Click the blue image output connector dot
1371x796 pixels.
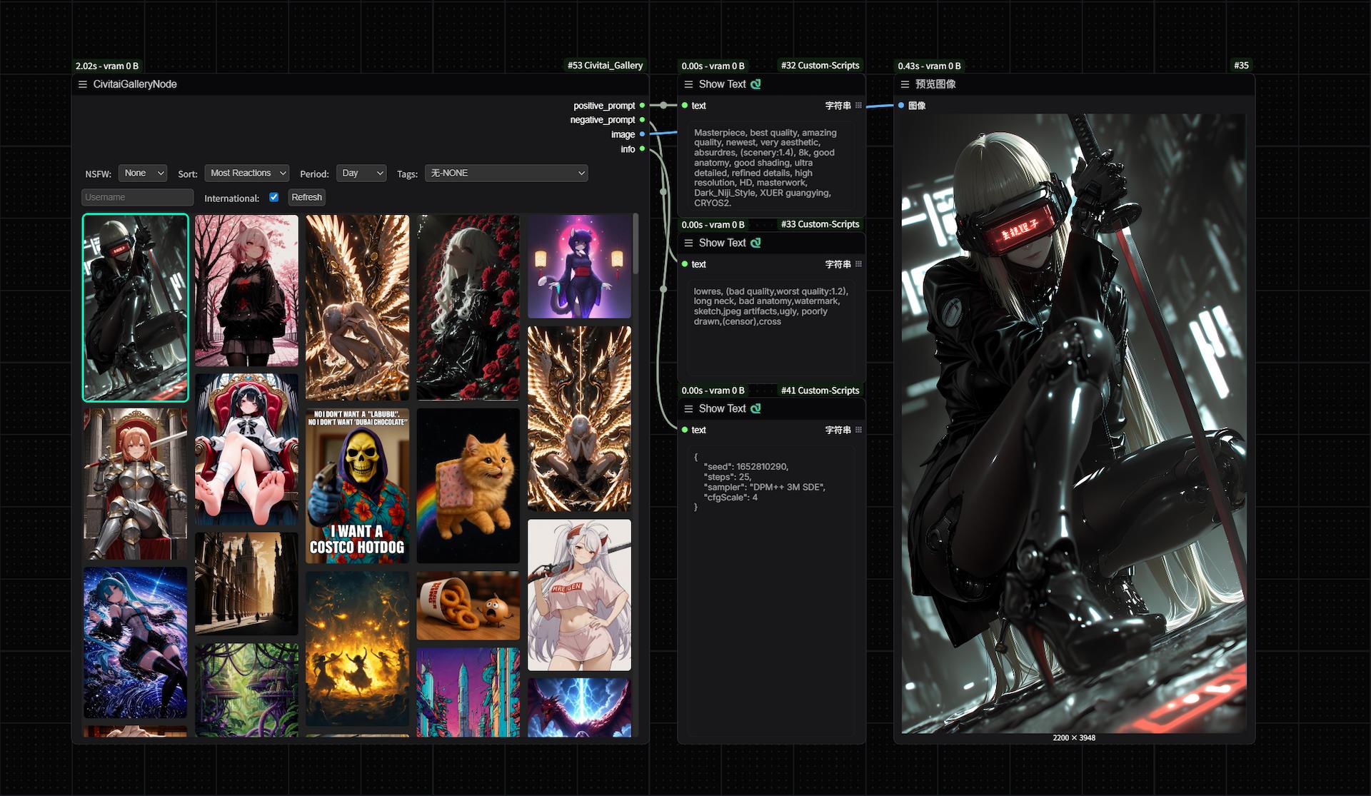point(642,134)
